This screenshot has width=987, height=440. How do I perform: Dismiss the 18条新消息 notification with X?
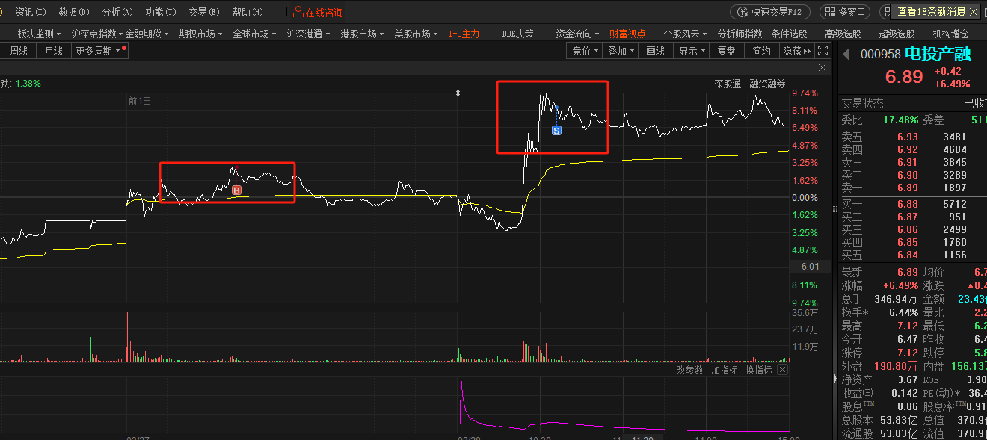(974, 12)
